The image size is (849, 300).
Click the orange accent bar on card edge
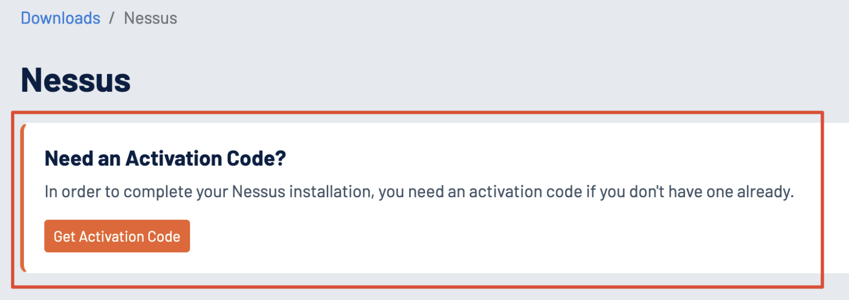pyautogui.click(x=22, y=198)
